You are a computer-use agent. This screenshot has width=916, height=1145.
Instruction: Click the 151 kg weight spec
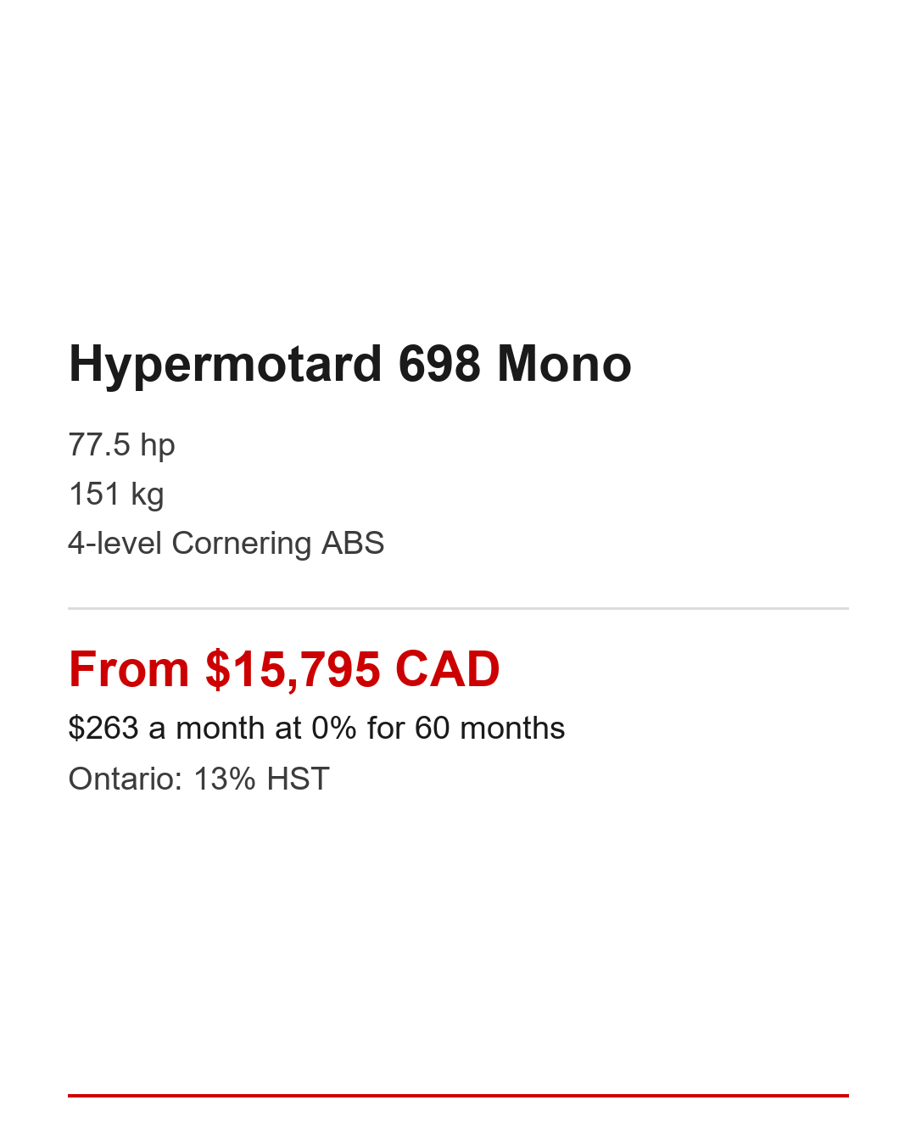[x=116, y=494]
